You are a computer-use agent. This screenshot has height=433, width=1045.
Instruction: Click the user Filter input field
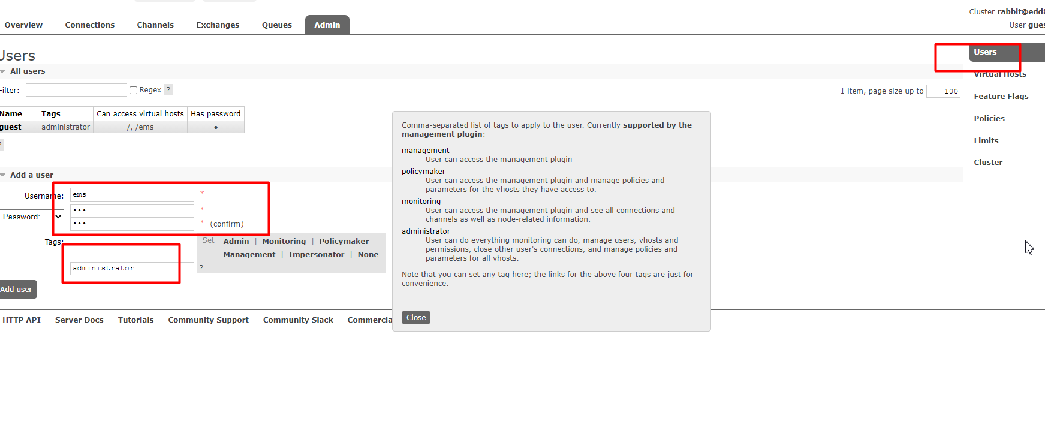pyautogui.click(x=76, y=90)
